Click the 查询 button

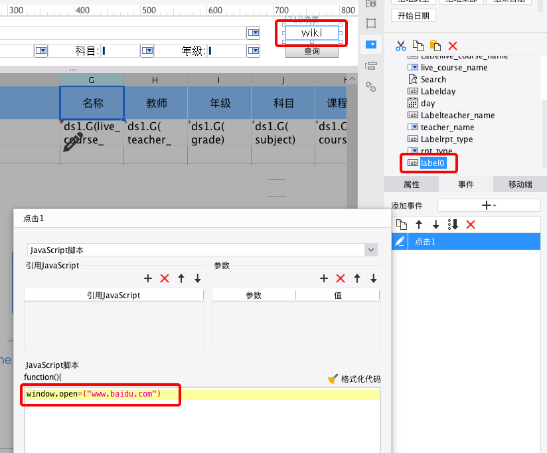pyautogui.click(x=312, y=51)
